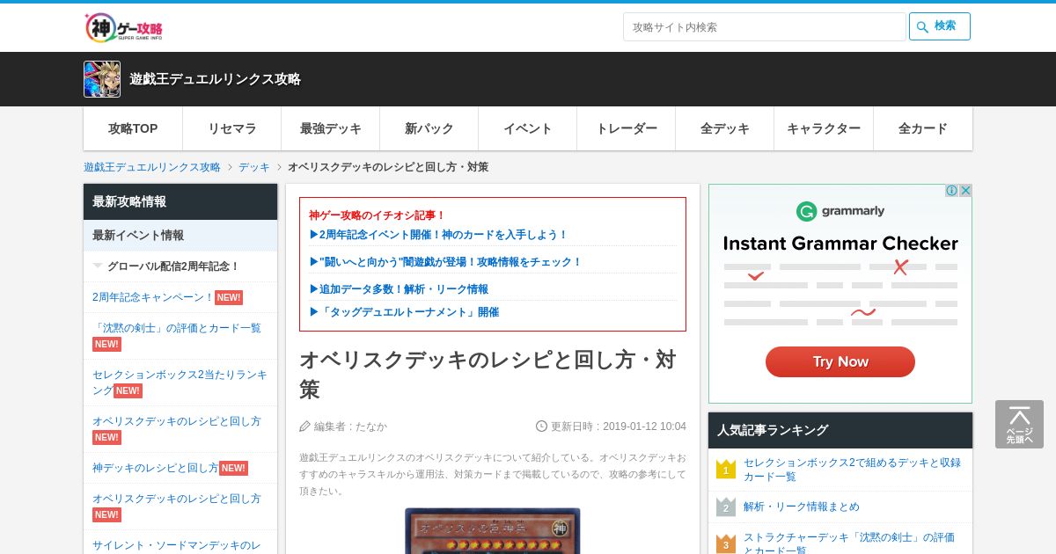Open the 2周年記念イベント開催 featured article link
This screenshot has height=554, width=1056.
pos(438,235)
